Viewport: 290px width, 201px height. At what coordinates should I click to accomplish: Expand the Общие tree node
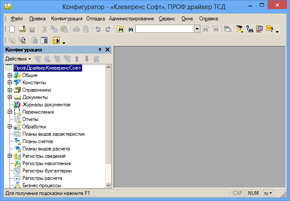10,75
